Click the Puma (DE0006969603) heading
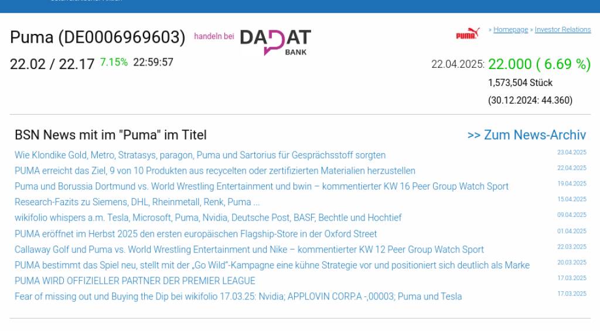The height and width of the screenshot is (331, 600). tap(98, 37)
